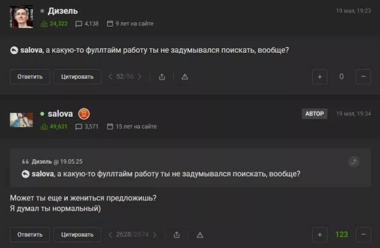This screenshot has width=380, height=248.
Task: Open salova's orange badge icon
Action: 84,114
